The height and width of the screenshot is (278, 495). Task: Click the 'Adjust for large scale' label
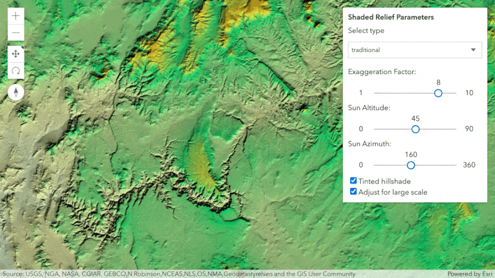tap(393, 192)
